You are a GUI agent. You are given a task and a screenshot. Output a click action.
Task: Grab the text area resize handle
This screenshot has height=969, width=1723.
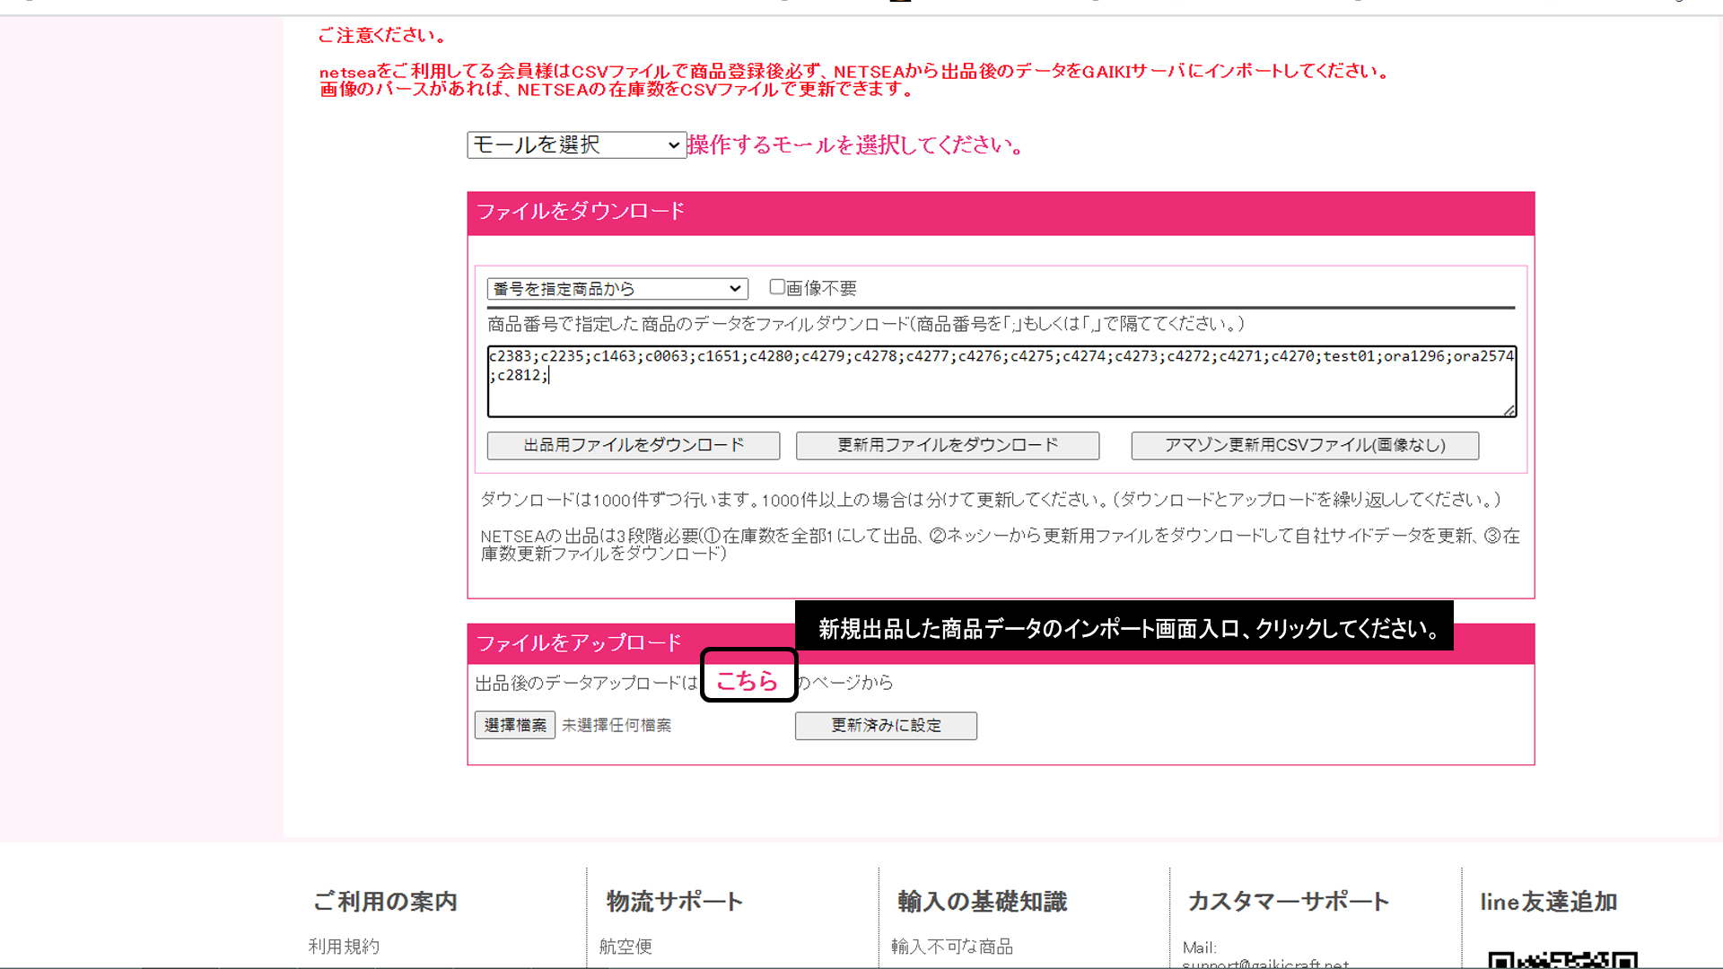(1509, 410)
